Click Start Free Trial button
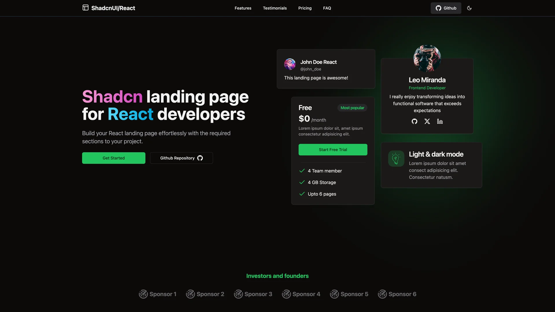The height and width of the screenshot is (312, 555). pyautogui.click(x=333, y=150)
